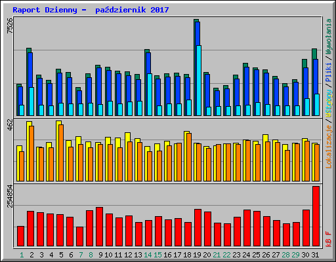Viewport: 336px width, 262px height.
Task: Click day label 25 on the x-axis
Action: pos(256,255)
